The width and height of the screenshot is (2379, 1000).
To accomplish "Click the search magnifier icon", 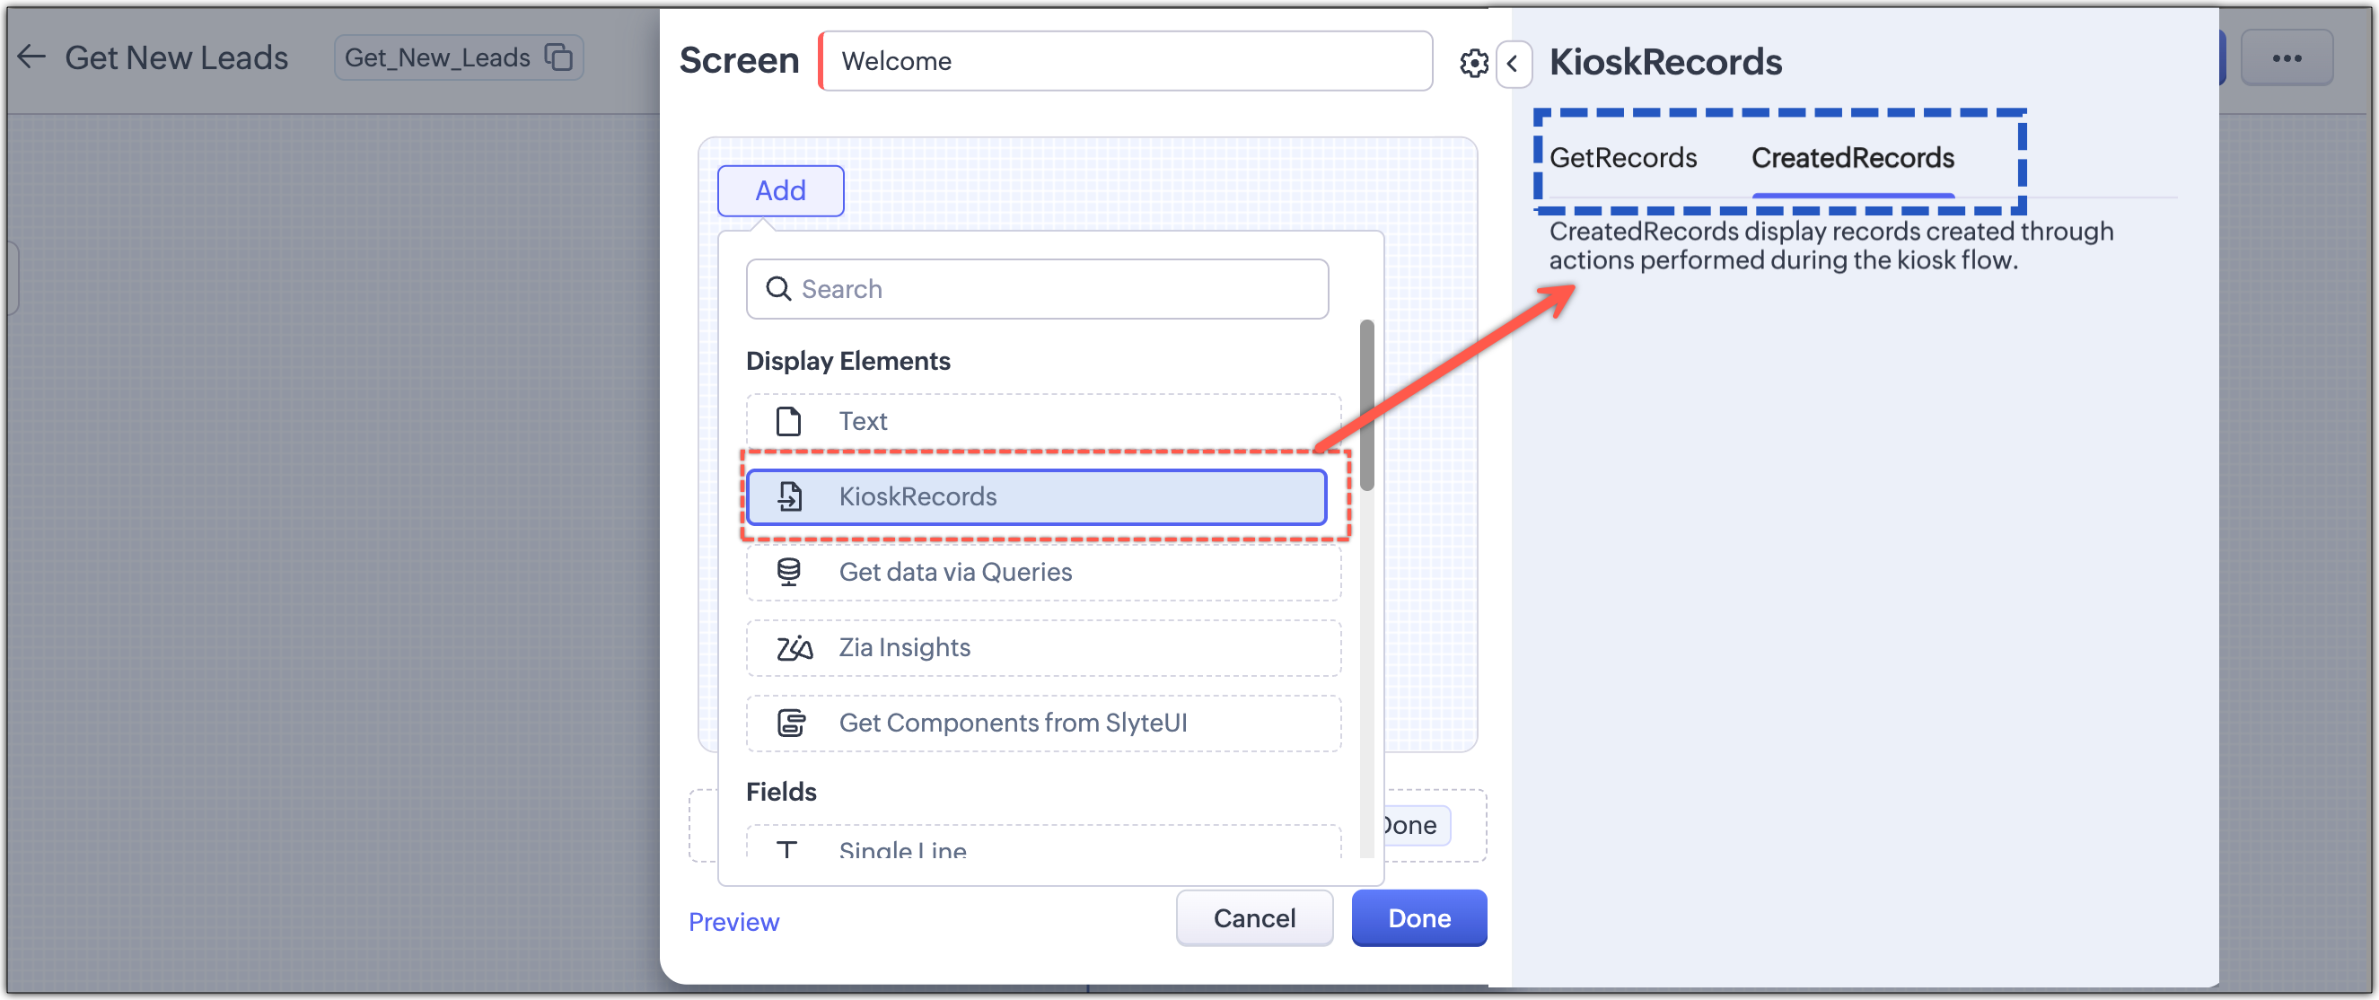I will pyautogui.click(x=778, y=289).
